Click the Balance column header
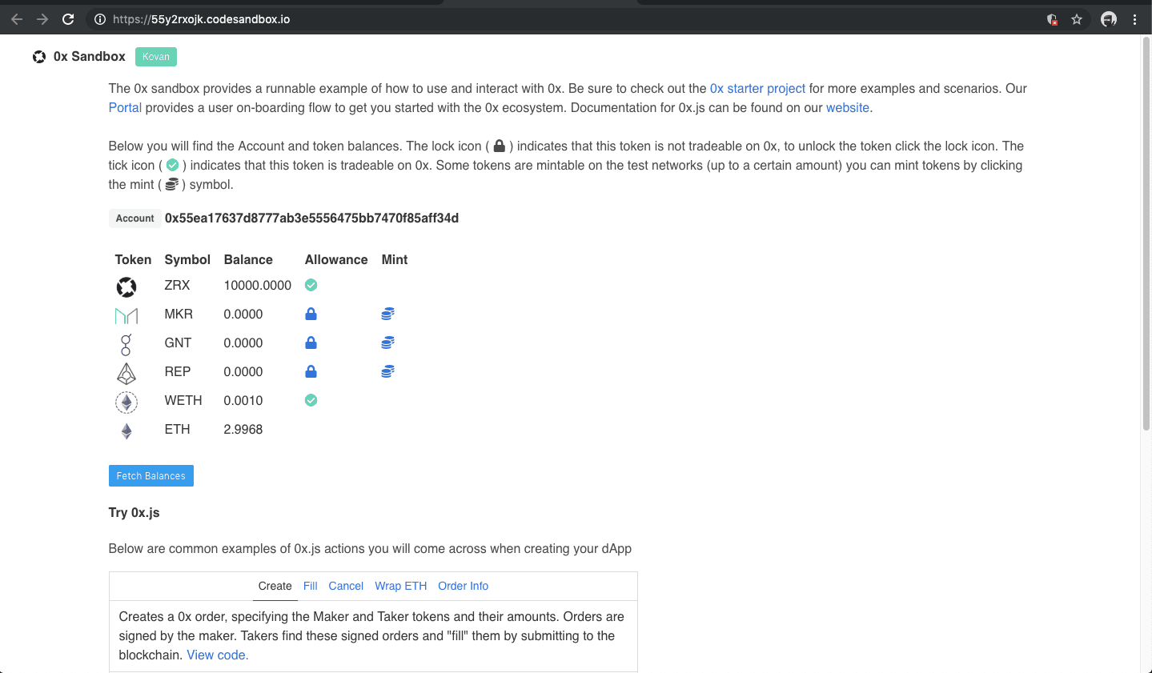The image size is (1152, 673). (248, 259)
